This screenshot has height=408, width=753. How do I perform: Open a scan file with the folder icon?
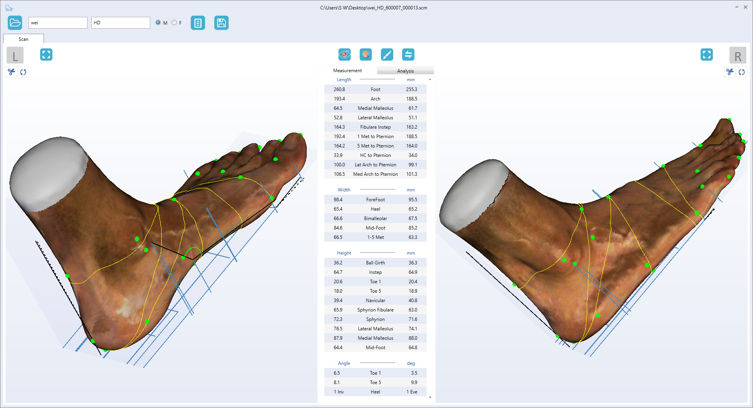click(15, 23)
